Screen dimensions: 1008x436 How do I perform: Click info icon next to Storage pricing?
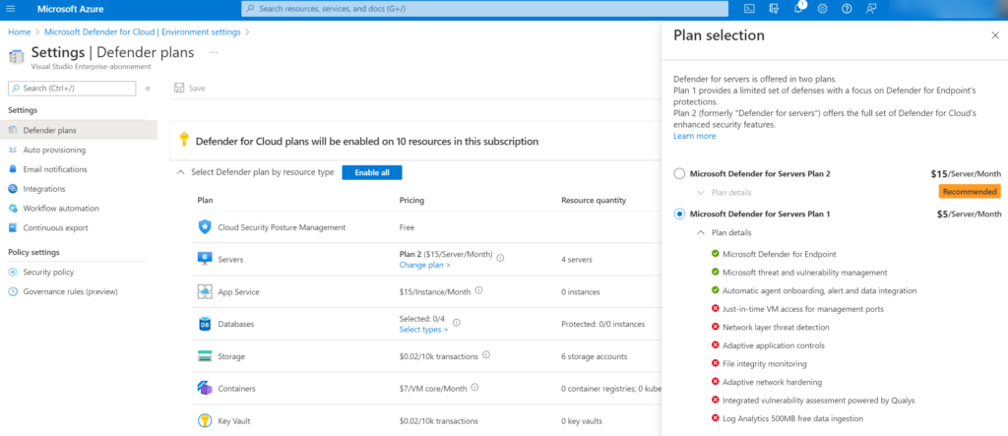click(x=486, y=354)
